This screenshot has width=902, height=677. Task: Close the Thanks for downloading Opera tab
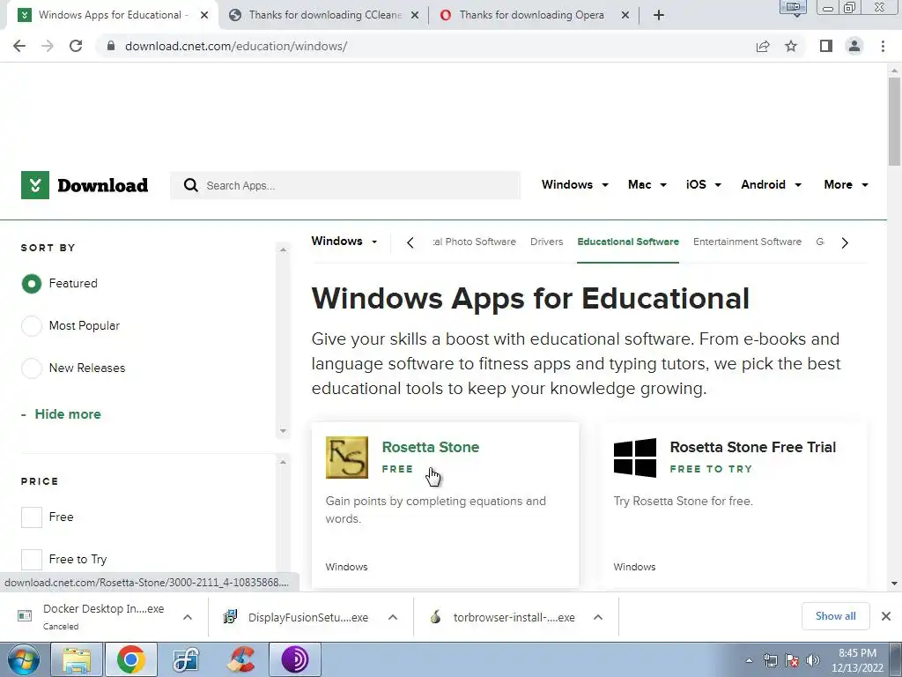(625, 15)
